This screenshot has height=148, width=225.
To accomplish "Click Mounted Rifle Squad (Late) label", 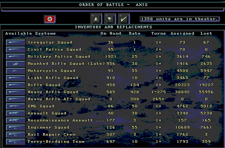I will (x=66, y=64).
